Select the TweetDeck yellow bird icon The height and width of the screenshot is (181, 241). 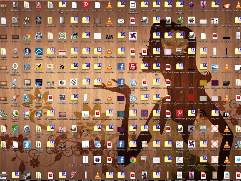39,66
